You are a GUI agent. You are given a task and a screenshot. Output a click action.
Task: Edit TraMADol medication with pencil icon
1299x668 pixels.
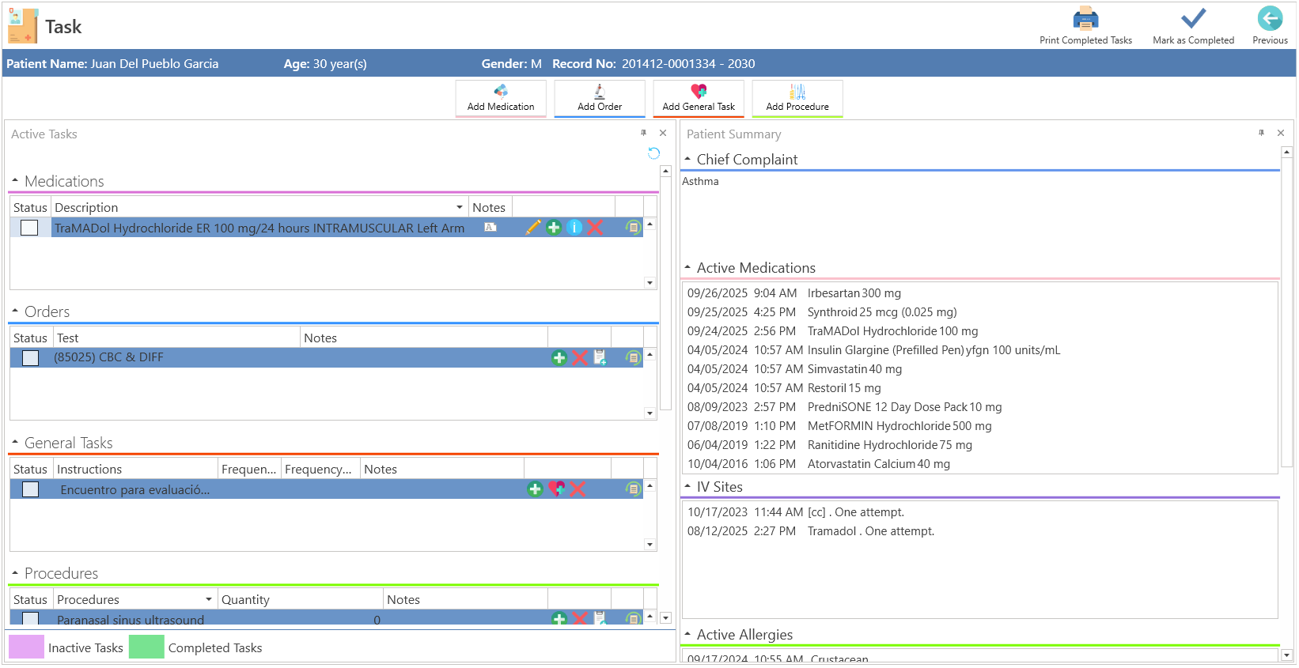coord(532,228)
